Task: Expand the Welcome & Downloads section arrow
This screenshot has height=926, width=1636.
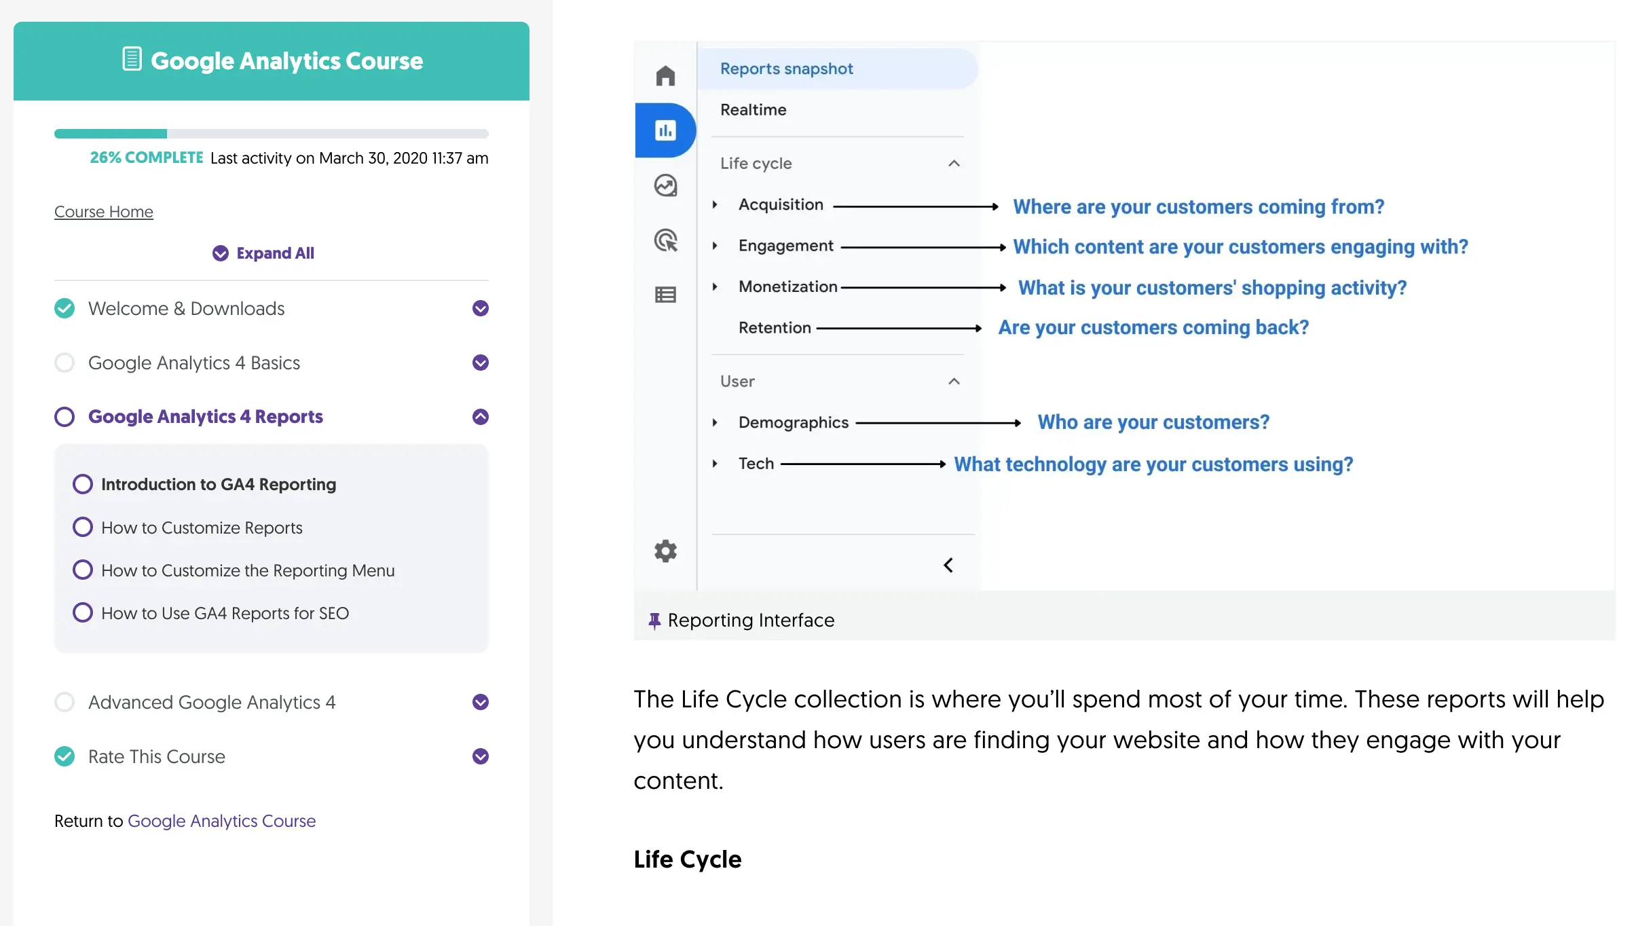Action: click(x=480, y=308)
